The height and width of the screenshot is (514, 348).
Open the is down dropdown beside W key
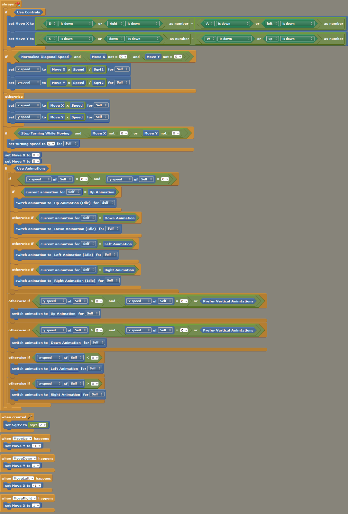pos(234,39)
